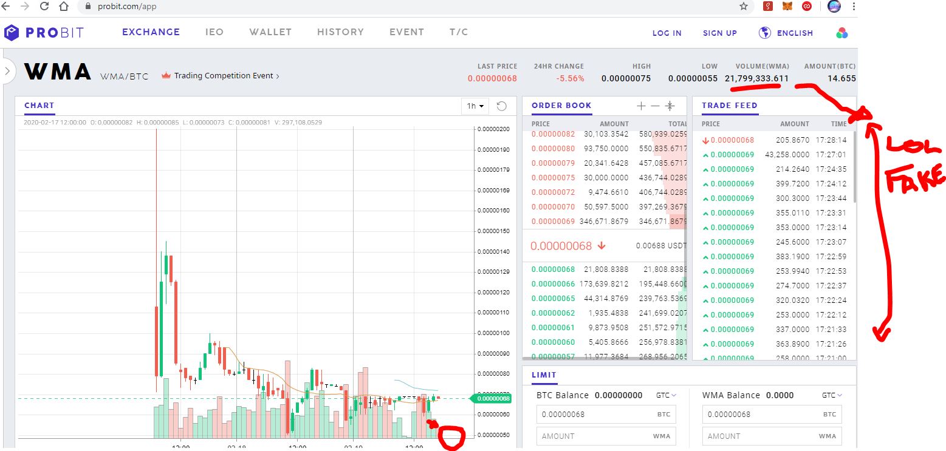Bookmark this page with star icon
The width and height of the screenshot is (946, 451).
click(x=744, y=7)
